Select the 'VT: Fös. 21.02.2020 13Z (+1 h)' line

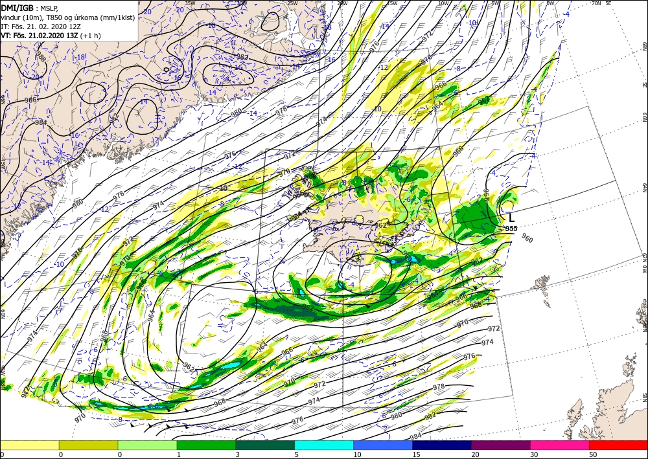pyautogui.click(x=51, y=36)
